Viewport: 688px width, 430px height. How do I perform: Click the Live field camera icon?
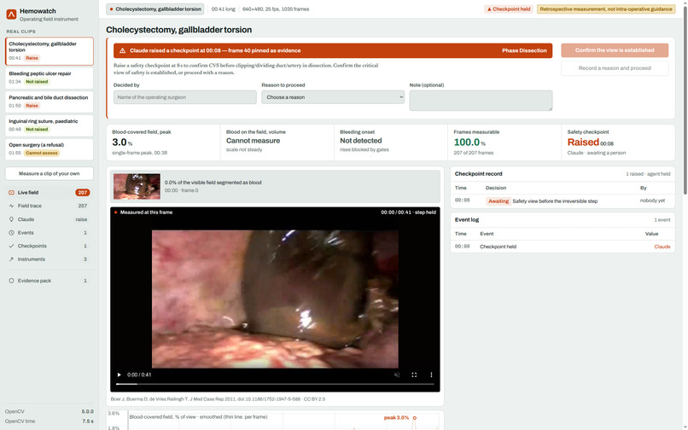[x=11, y=193]
